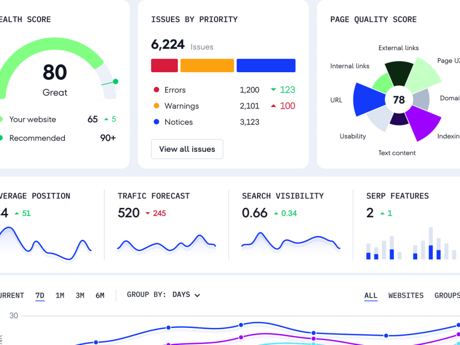Click the red down arrow beside 245

(148, 213)
